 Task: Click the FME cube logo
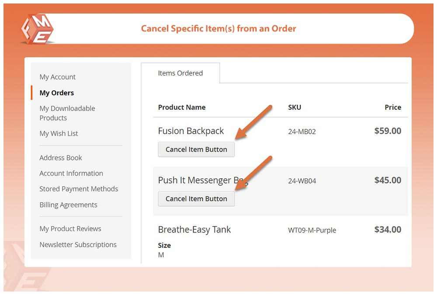(37, 29)
